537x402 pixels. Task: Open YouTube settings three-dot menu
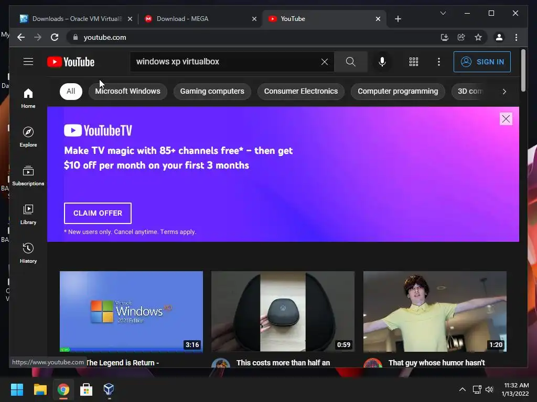click(x=439, y=62)
